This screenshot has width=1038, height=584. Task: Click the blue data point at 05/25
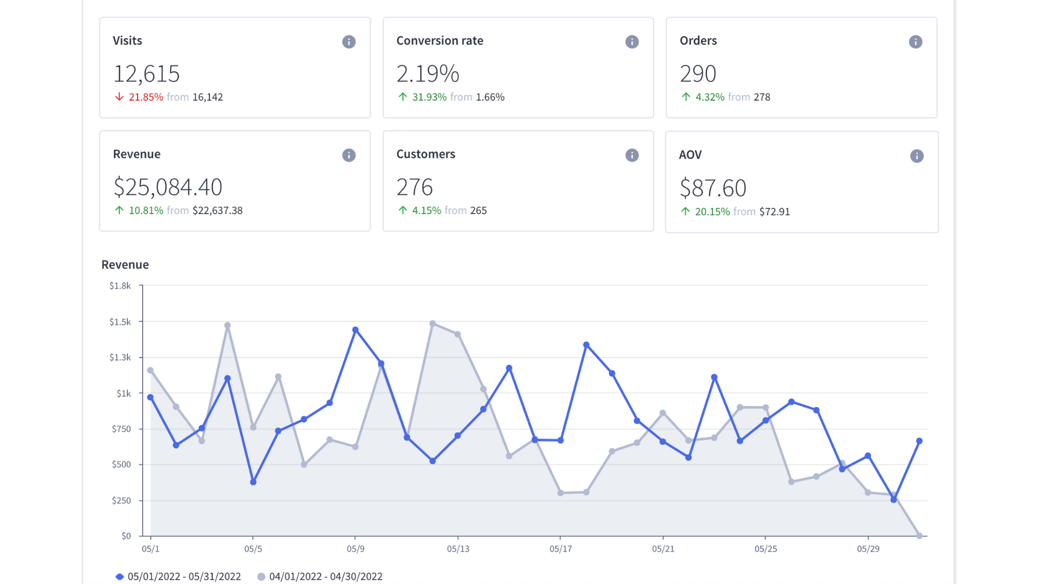click(x=766, y=420)
